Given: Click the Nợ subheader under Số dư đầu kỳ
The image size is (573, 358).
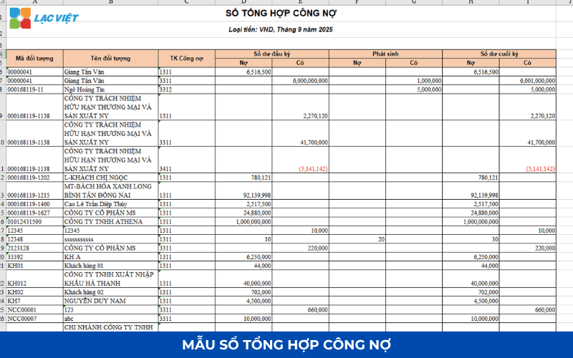Looking at the screenshot, I should click(244, 63).
